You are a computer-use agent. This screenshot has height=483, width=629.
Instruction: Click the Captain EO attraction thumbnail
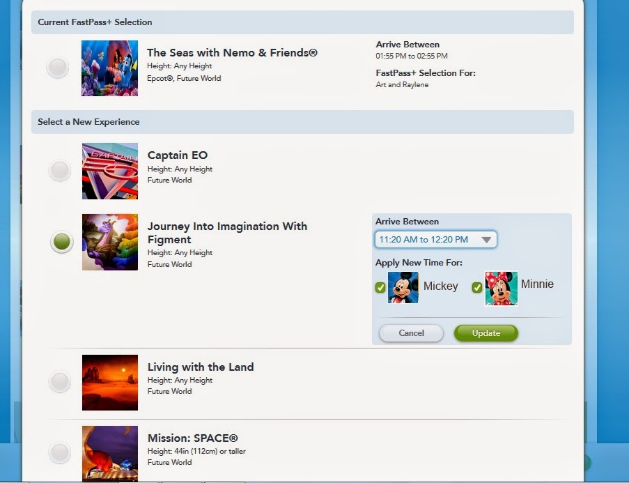(110, 171)
